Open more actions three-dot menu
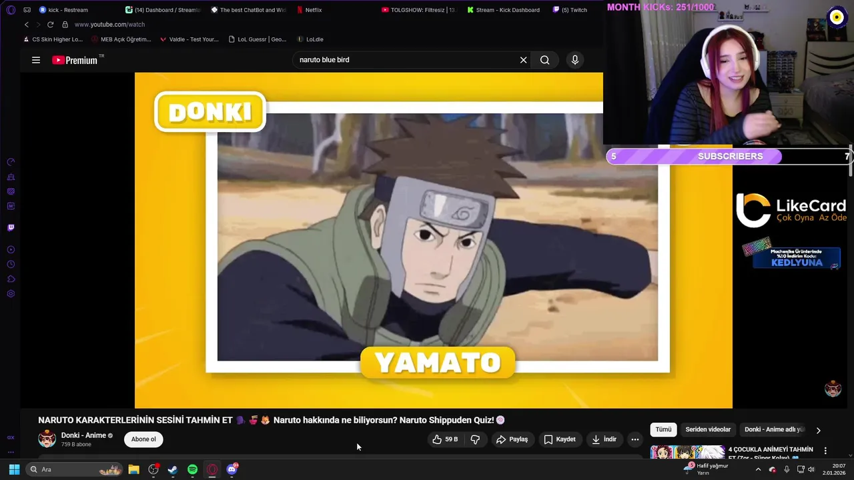Image resolution: width=854 pixels, height=480 pixels. coord(635,439)
